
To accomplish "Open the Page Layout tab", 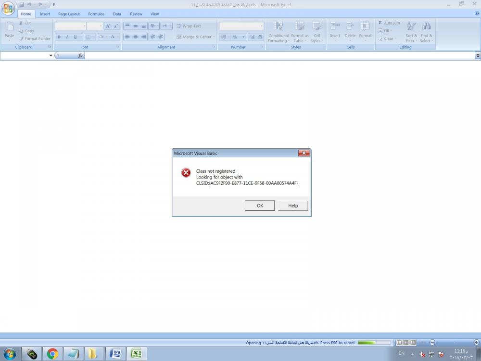I will [x=69, y=14].
